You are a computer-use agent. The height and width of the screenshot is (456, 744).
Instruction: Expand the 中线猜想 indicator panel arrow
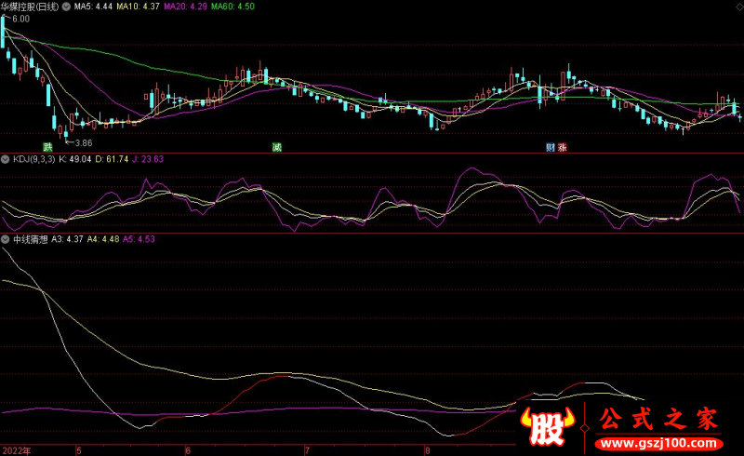(7, 239)
